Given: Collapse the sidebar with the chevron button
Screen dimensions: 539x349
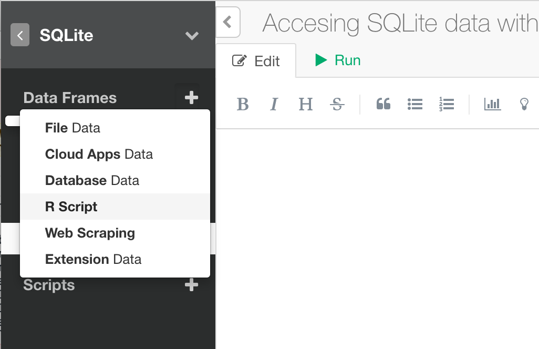Looking at the screenshot, I should tap(227, 22).
